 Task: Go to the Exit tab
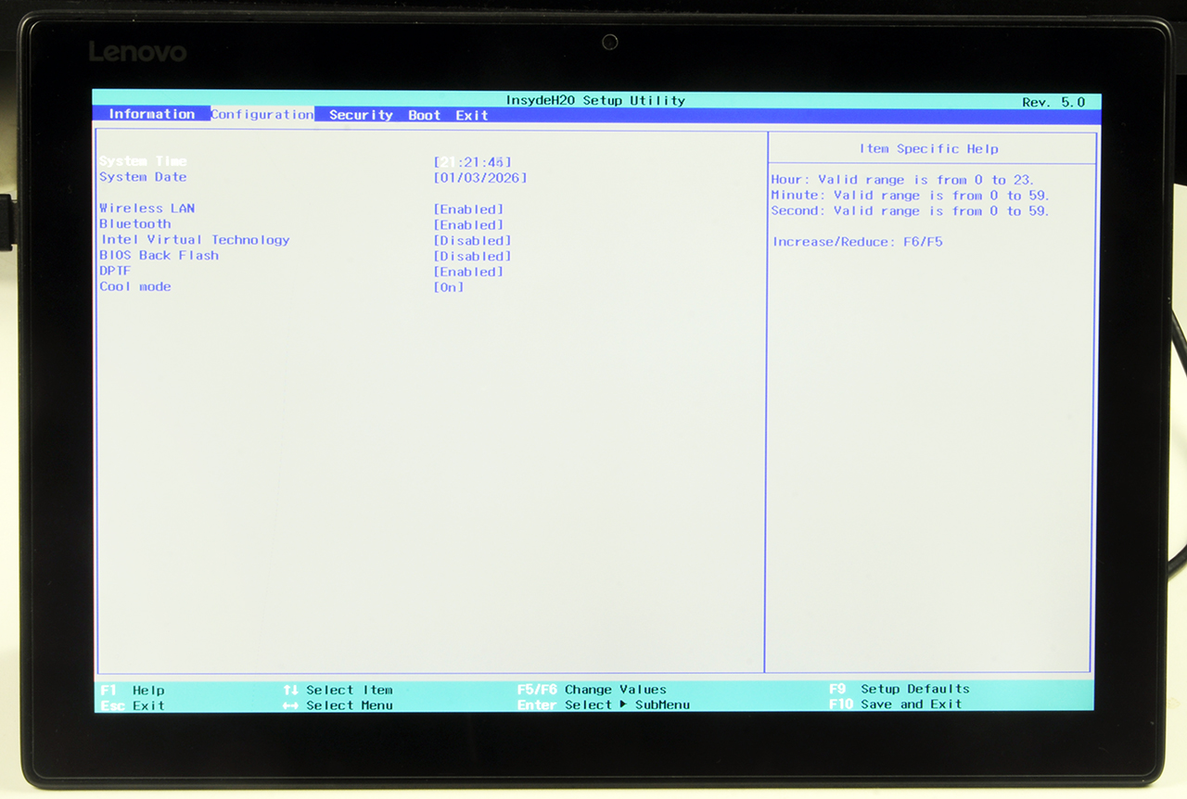tap(471, 115)
